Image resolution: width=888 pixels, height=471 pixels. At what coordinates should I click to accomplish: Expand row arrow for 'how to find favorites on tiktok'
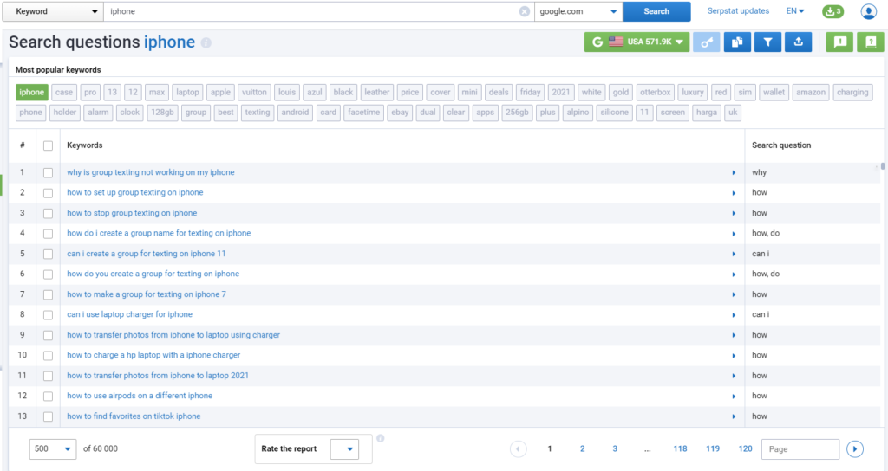click(x=734, y=416)
